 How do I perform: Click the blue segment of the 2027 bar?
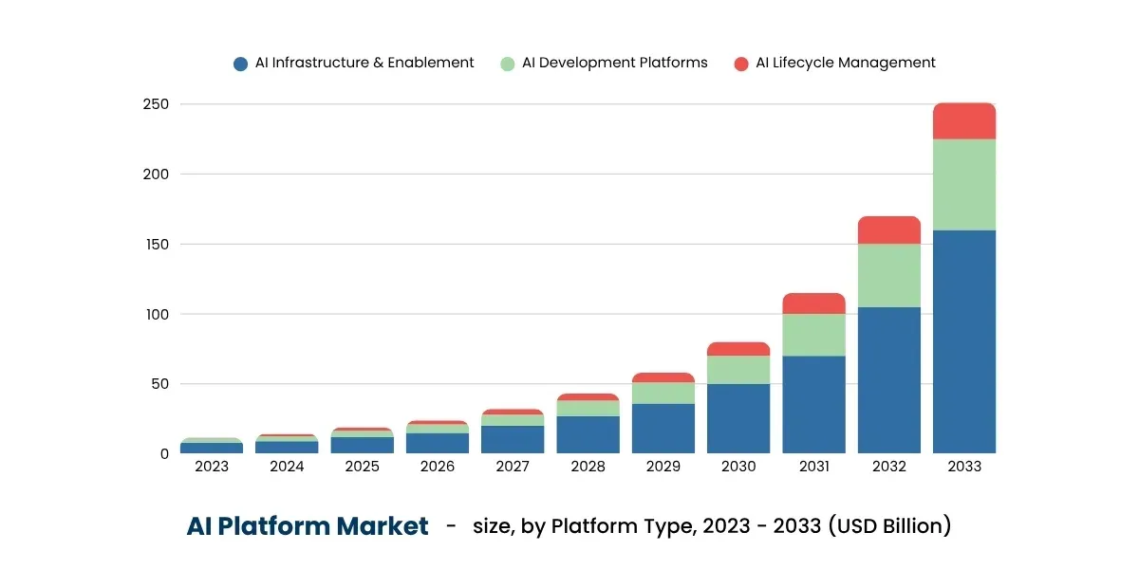click(513, 439)
